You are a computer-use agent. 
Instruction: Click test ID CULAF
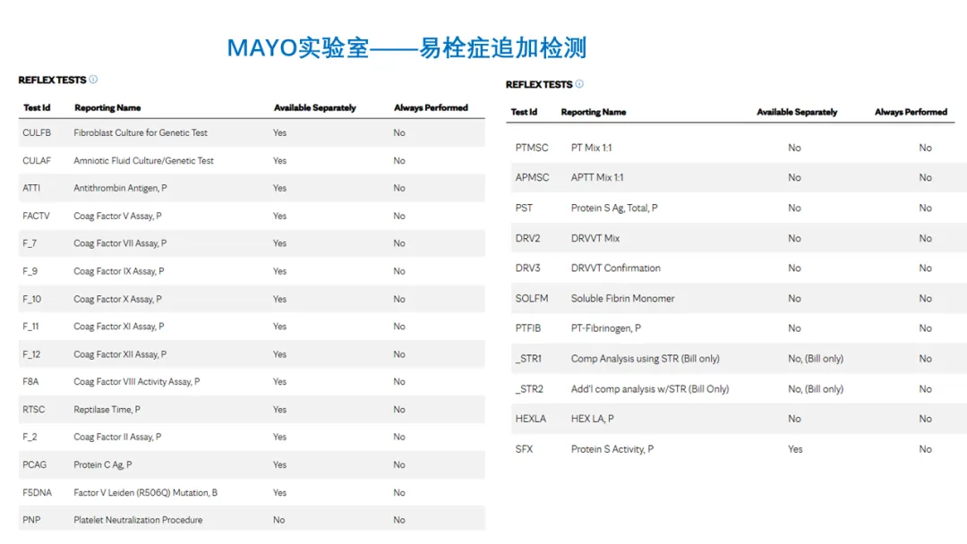(37, 161)
